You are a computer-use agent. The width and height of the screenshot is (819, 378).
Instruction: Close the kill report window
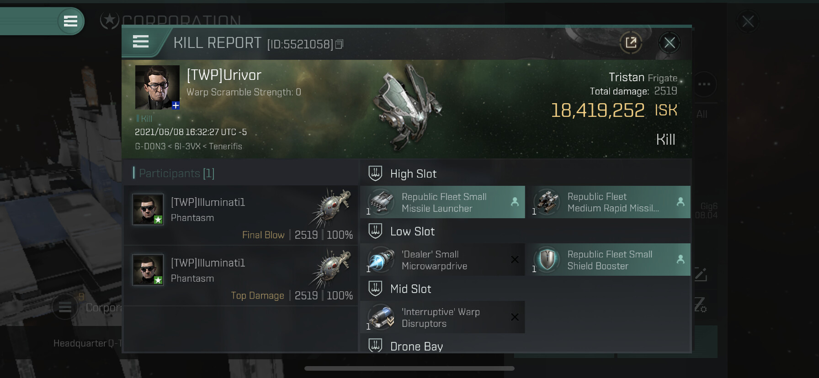tap(670, 43)
